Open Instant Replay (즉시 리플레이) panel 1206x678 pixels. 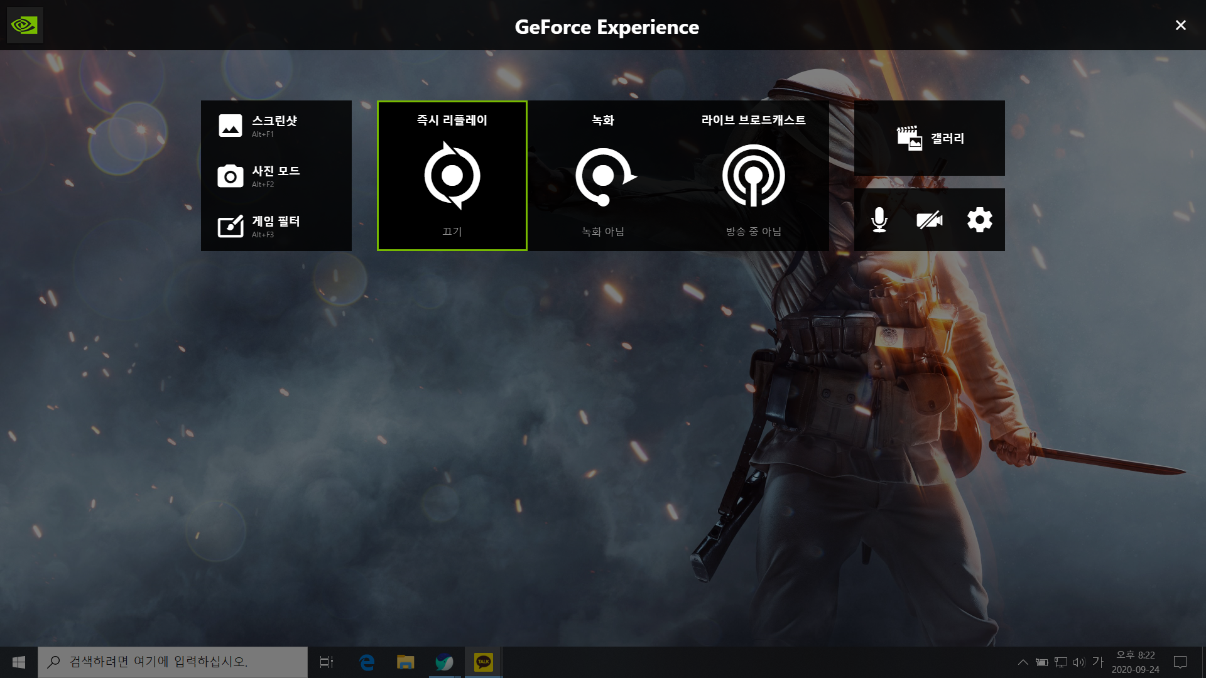[452, 176]
